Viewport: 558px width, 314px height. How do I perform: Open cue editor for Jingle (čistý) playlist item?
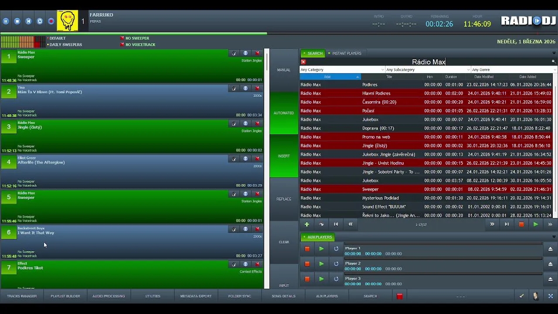pos(234,123)
